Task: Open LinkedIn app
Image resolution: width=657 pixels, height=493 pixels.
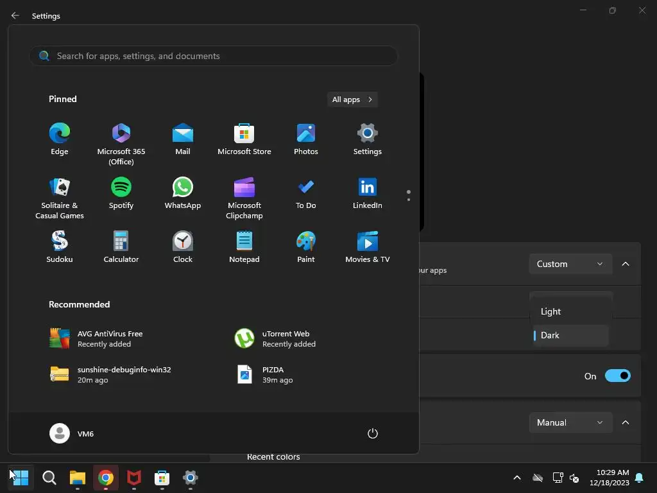Action: tap(368, 193)
